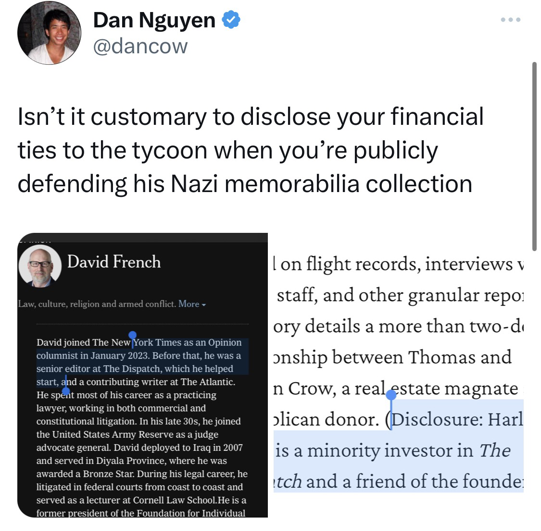Click the tweet text about financial ties

tap(251, 150)
